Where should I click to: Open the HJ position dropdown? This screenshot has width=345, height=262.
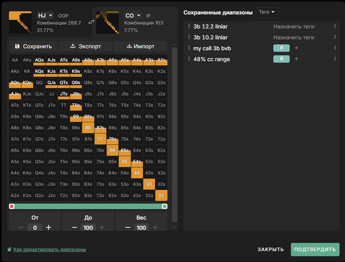[45, 16]
